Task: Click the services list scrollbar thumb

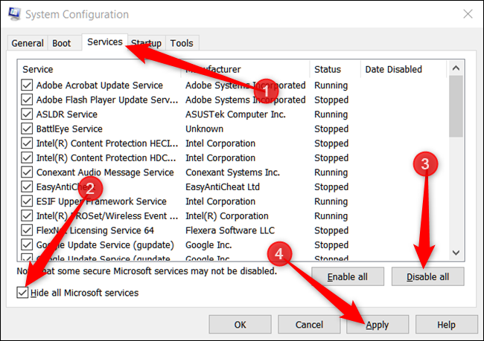Action: [456, 106]
